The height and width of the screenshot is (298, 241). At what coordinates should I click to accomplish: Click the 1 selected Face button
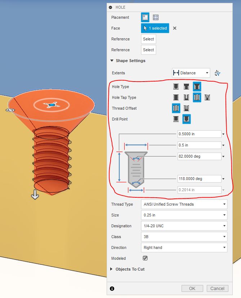pyautogui.click(x=155, y=28)
